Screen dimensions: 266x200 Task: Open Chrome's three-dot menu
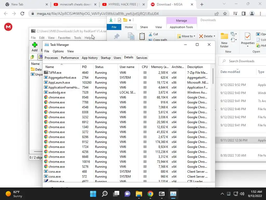(x=260, y=14)
